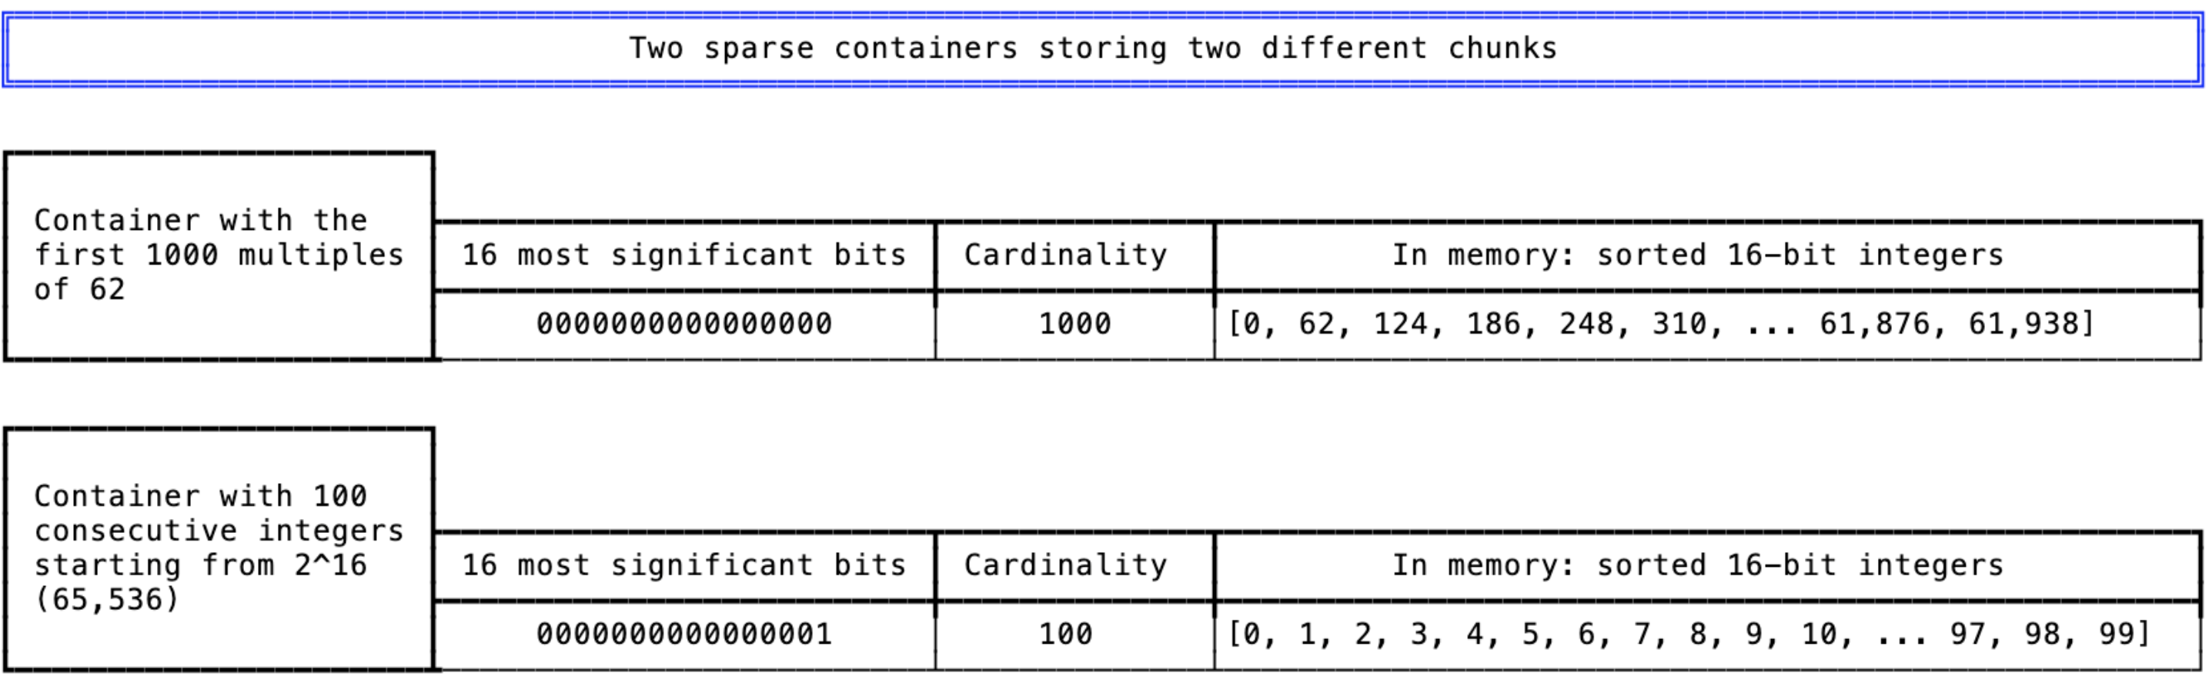Select the 'first 1000 multiples of 62' container label
This screenshot has width=2209, height=686.
[219, 256]
